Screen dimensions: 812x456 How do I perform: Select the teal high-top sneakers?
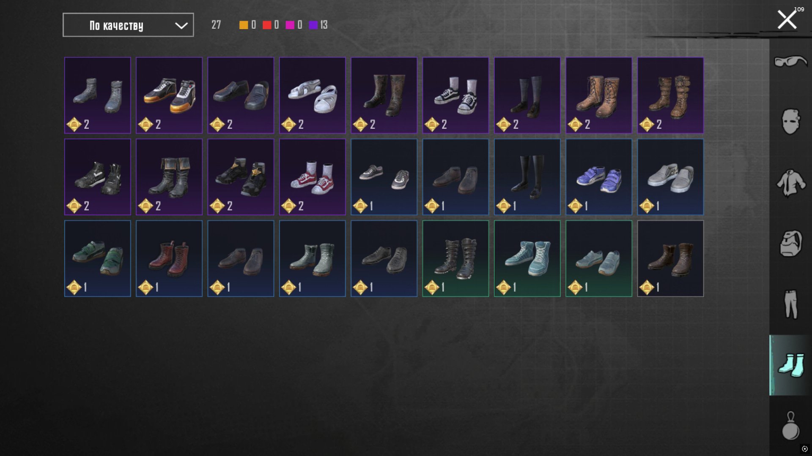tap(527, 258)
